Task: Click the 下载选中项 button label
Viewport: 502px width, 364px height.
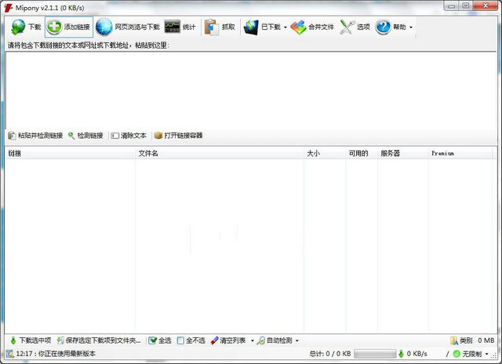Action: (35, 340)
